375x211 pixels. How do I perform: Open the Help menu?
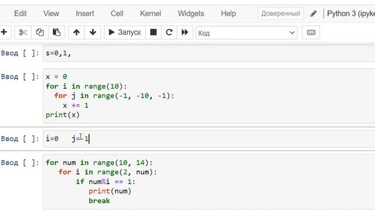229,13
